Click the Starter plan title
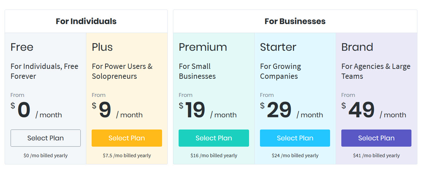The width and height of the screenshot is (425, 174). coord(278,47)
